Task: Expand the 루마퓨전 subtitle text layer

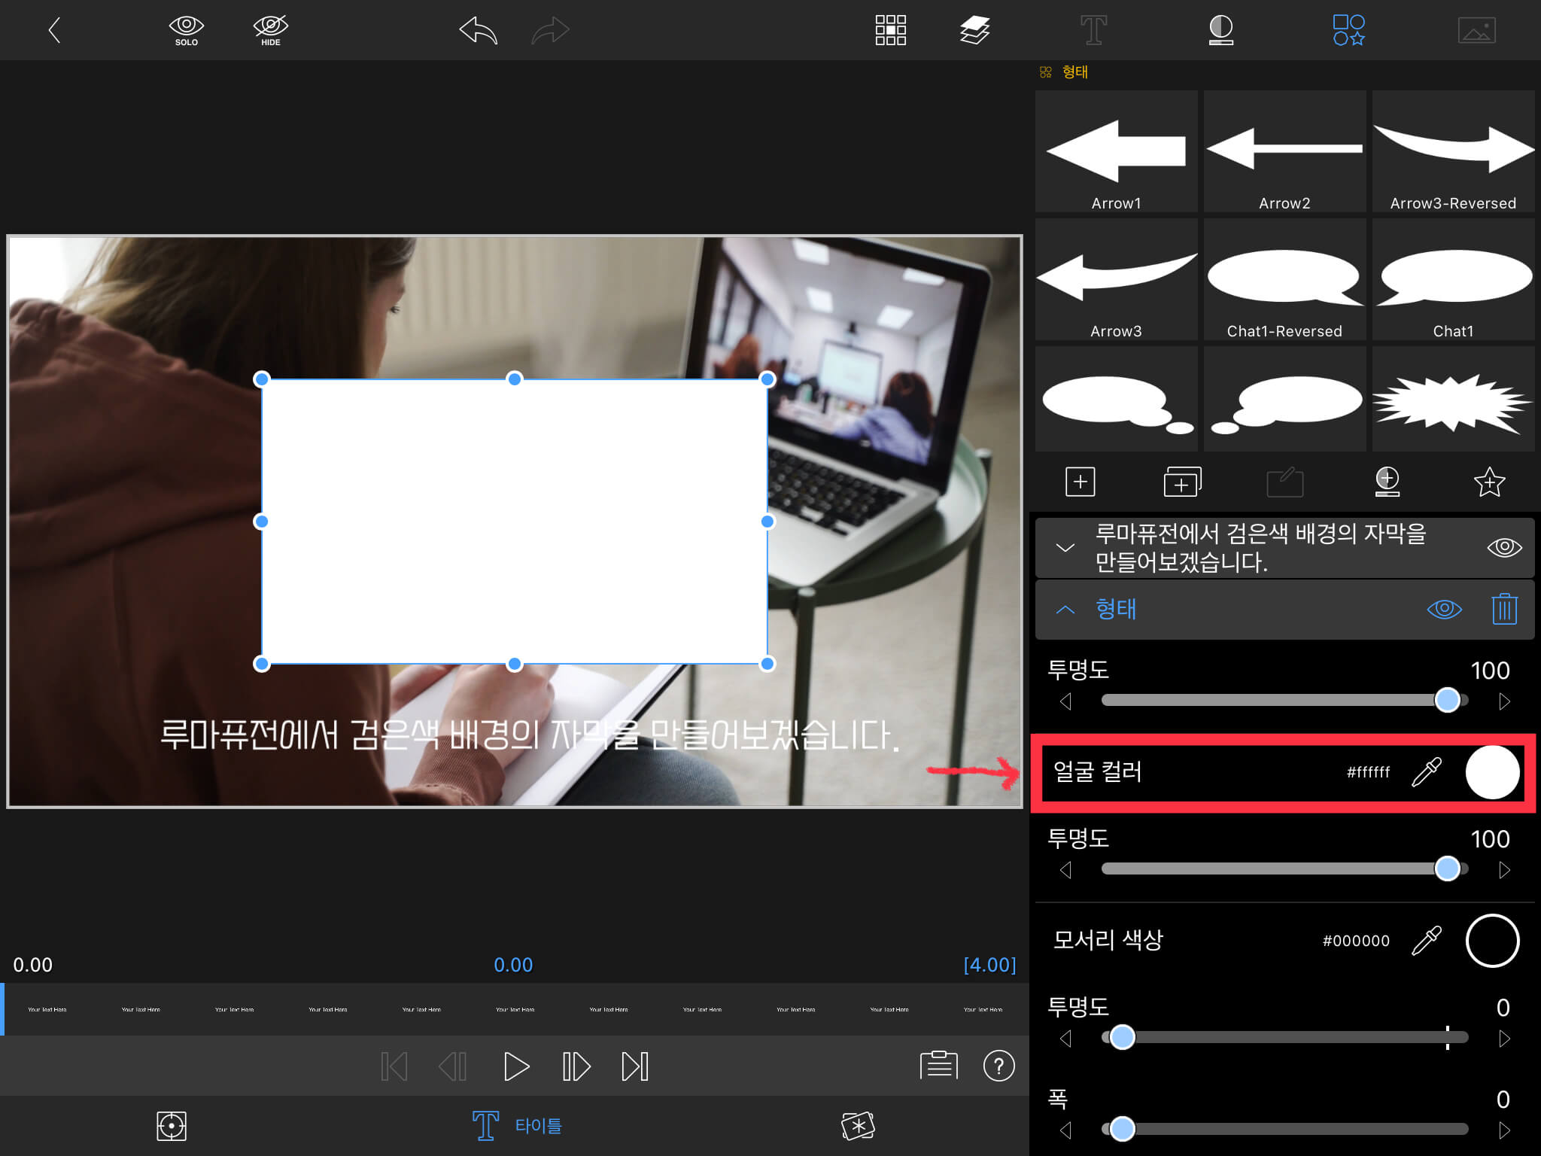Action: point(1065,548)
